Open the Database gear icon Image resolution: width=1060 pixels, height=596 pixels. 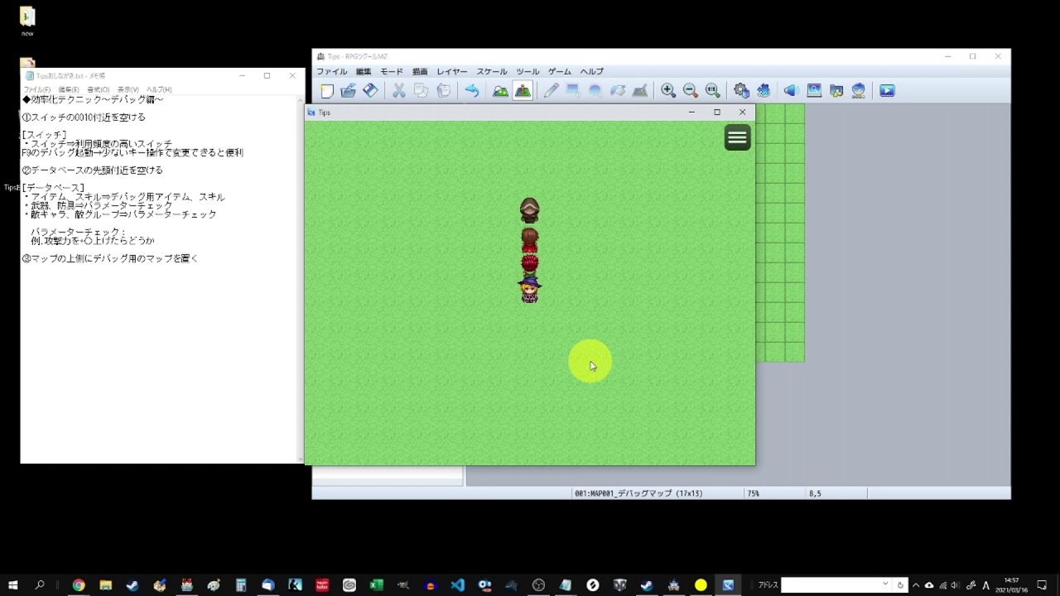[741, 91]
